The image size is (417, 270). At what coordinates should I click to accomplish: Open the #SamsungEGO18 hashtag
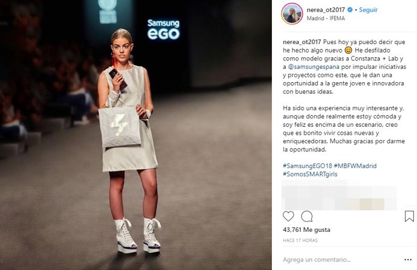tap(308, 166)
